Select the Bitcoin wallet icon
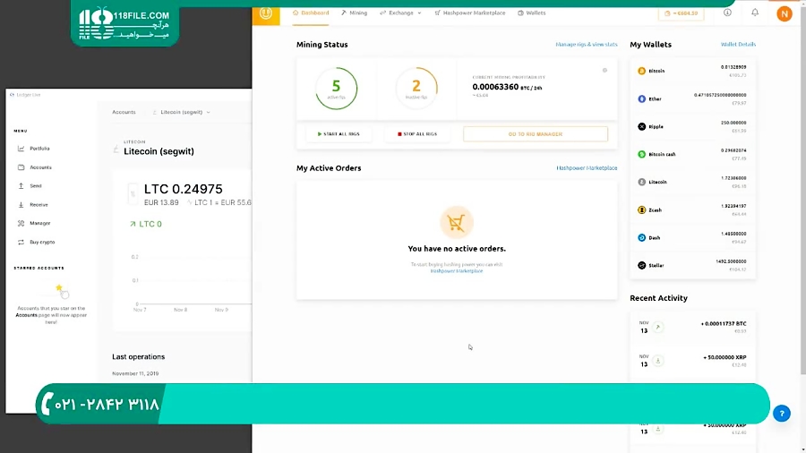The height and width of the screenshot is (453, 806). click(641, 71)
